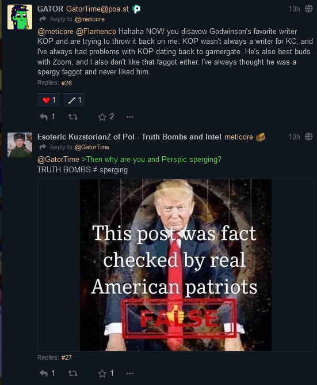Click the Pleroma instance icon beside GatorTime@poa.st

click(136, 9)
